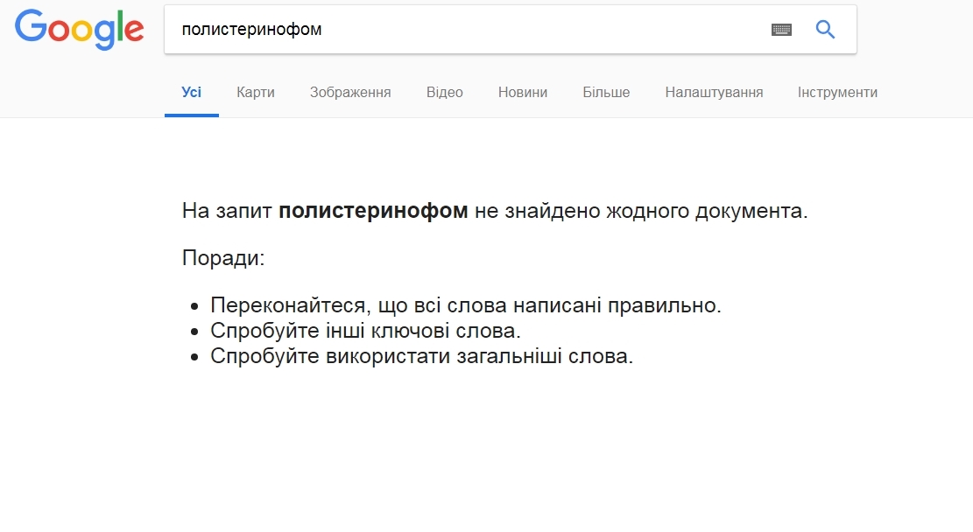Open the on-screen keyboard icon
973x532 pixels.
click(781, 30)
